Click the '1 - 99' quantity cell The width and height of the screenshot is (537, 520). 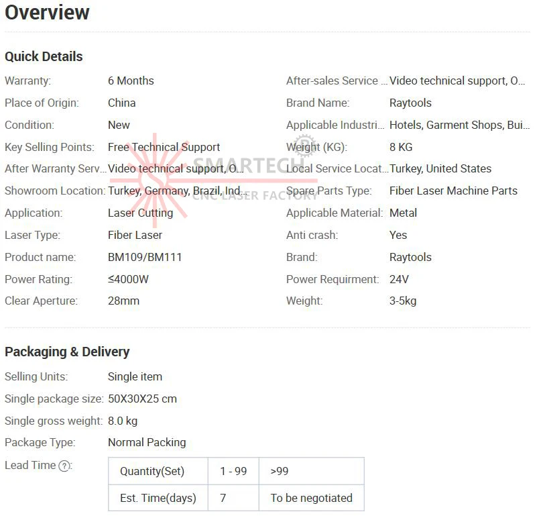[x=233, y=471]
